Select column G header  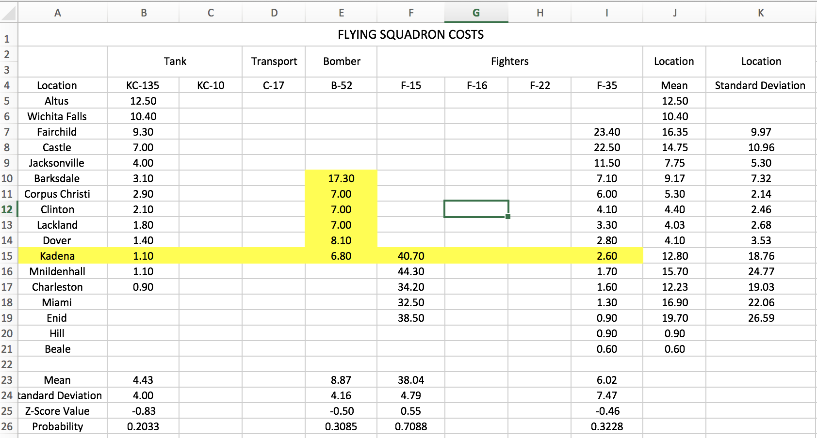(x=476, y=13)
